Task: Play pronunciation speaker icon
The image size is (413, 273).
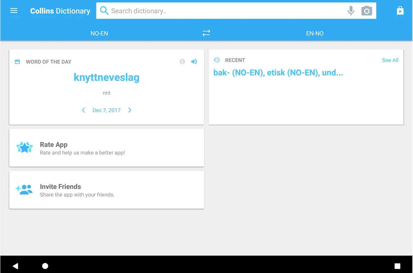Action: point(194,61)
